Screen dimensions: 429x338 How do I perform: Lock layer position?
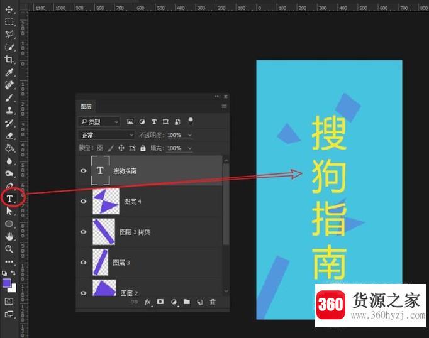[121, 148]
